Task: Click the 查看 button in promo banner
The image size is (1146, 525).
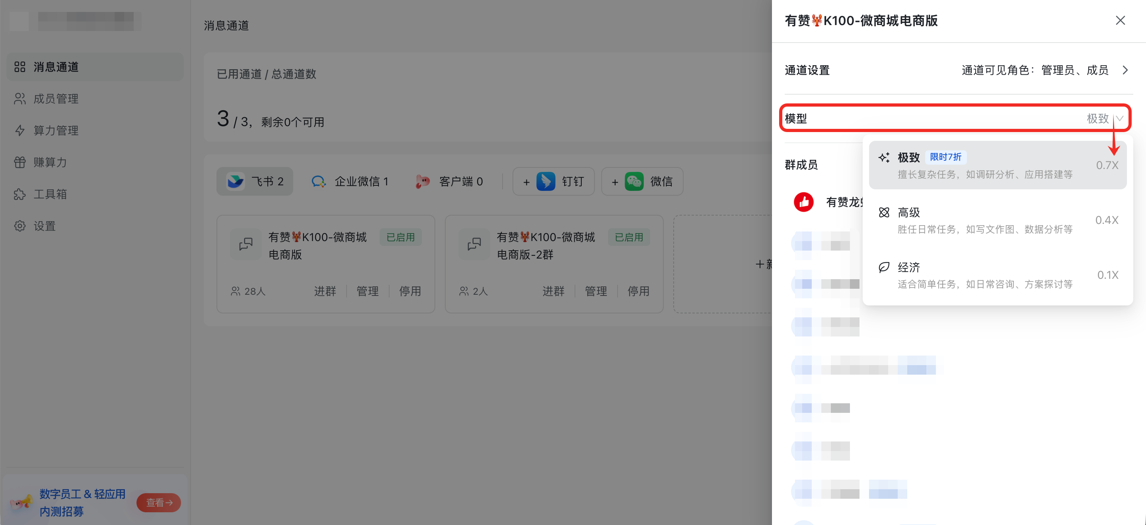Action: tap(159, 502)
